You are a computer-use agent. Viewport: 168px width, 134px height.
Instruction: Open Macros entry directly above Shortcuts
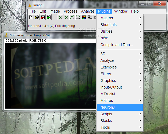pyautogui.click(x=120, y=18)
